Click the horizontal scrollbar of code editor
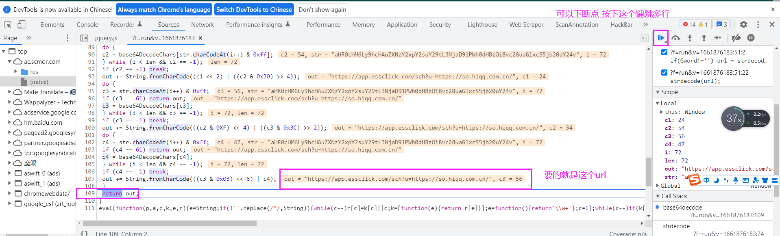The width and height of the screenshot is (780, 236). pyautogui.click(x=170, y=223)
